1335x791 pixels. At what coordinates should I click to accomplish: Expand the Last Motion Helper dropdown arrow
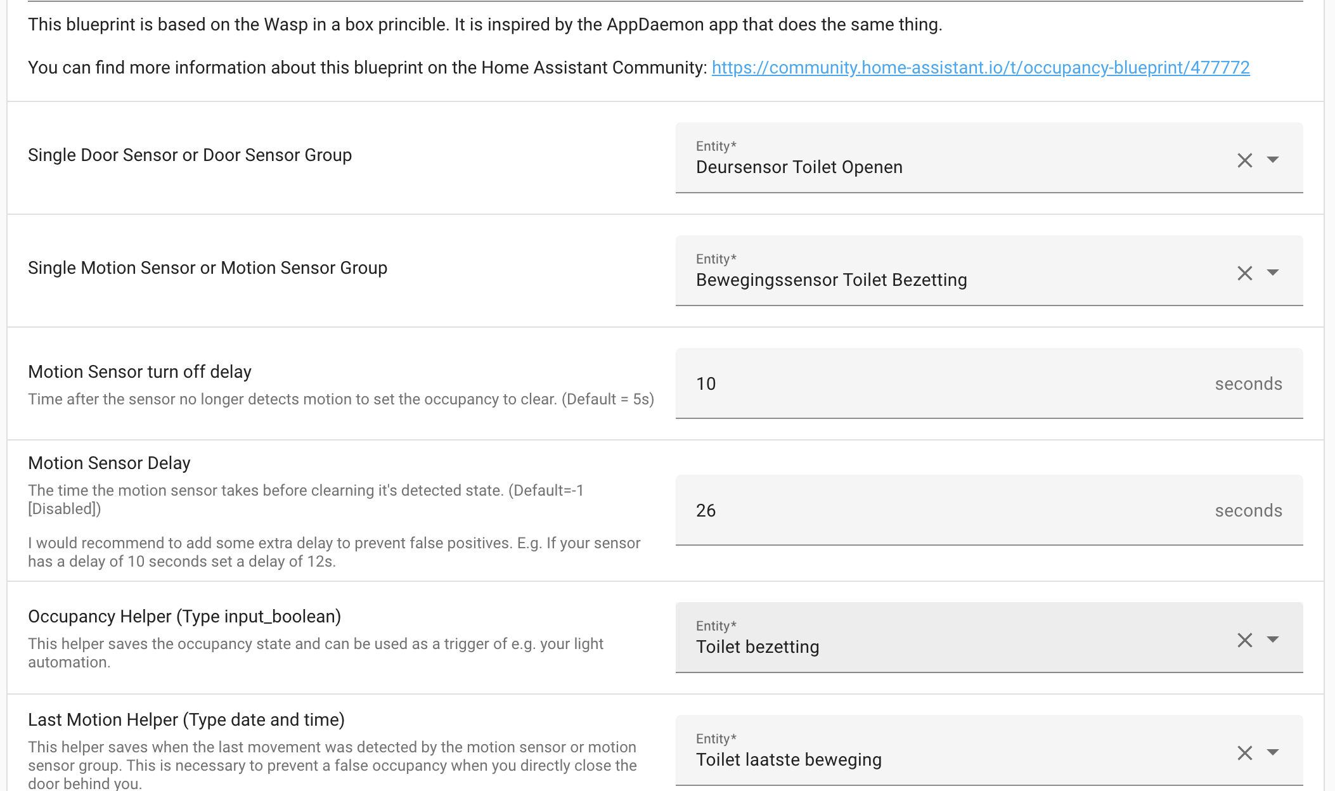(x=1272, y=752)
